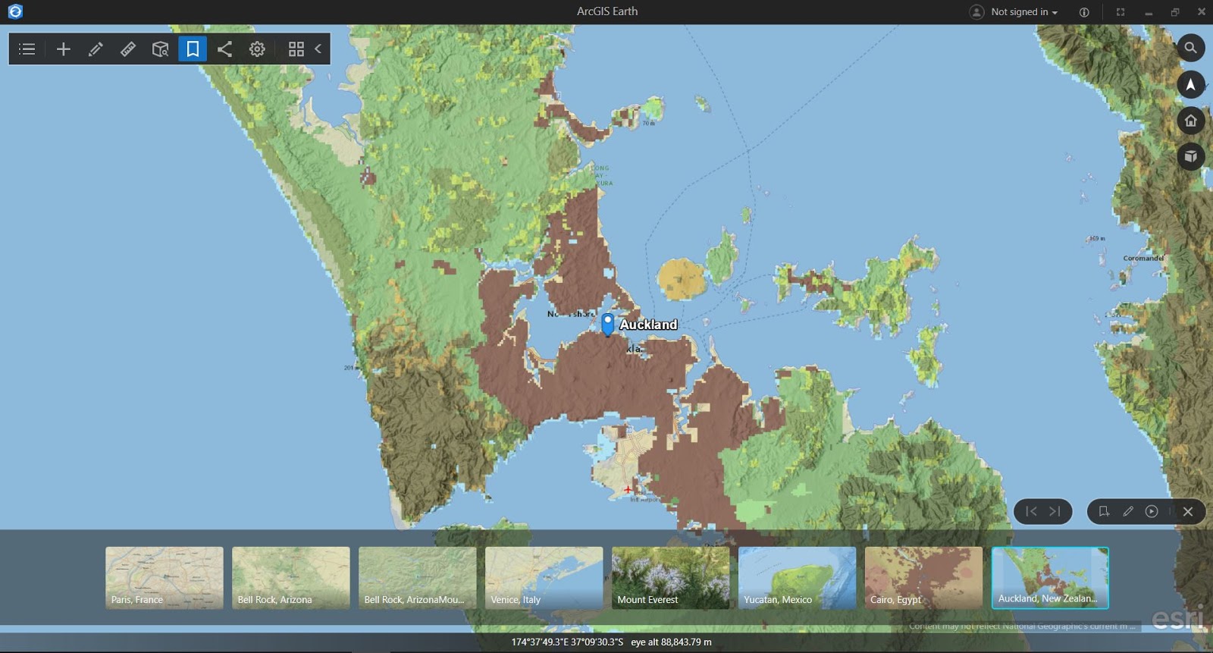Go to home view

coord(1191,121)
